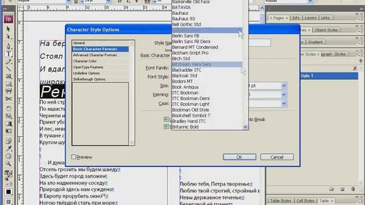365x205 pixels.
Task: Switch to the Layers panel tab
Action: (x=310, y=18)
